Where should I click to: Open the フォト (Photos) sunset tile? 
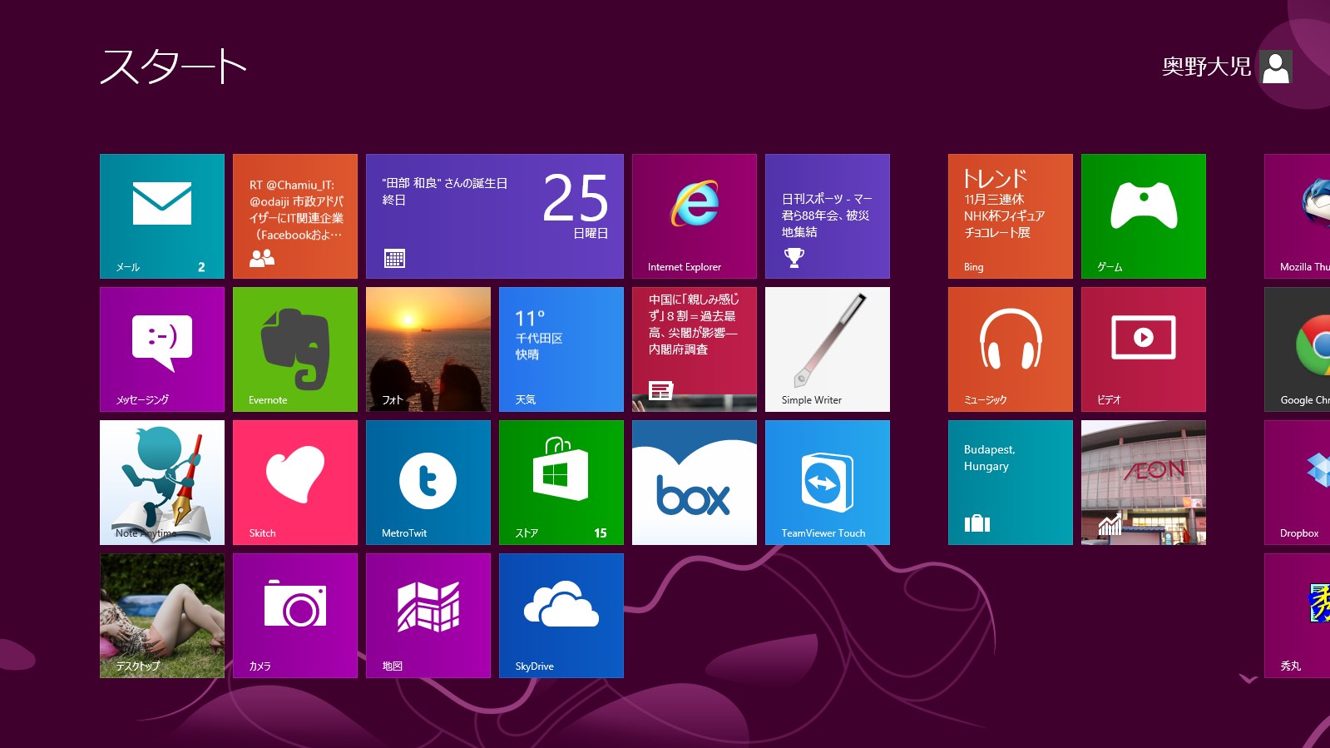[428, 349]
